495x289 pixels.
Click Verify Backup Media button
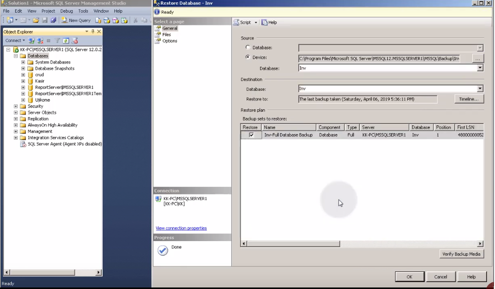(461, 254)
